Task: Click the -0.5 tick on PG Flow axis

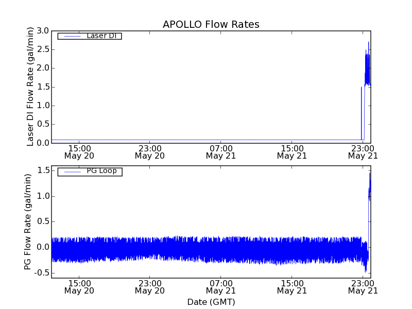Action: click(x=41, y=273)
